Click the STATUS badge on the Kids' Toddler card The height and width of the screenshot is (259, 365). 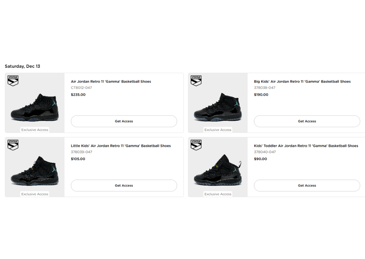(x=196, y=144)
